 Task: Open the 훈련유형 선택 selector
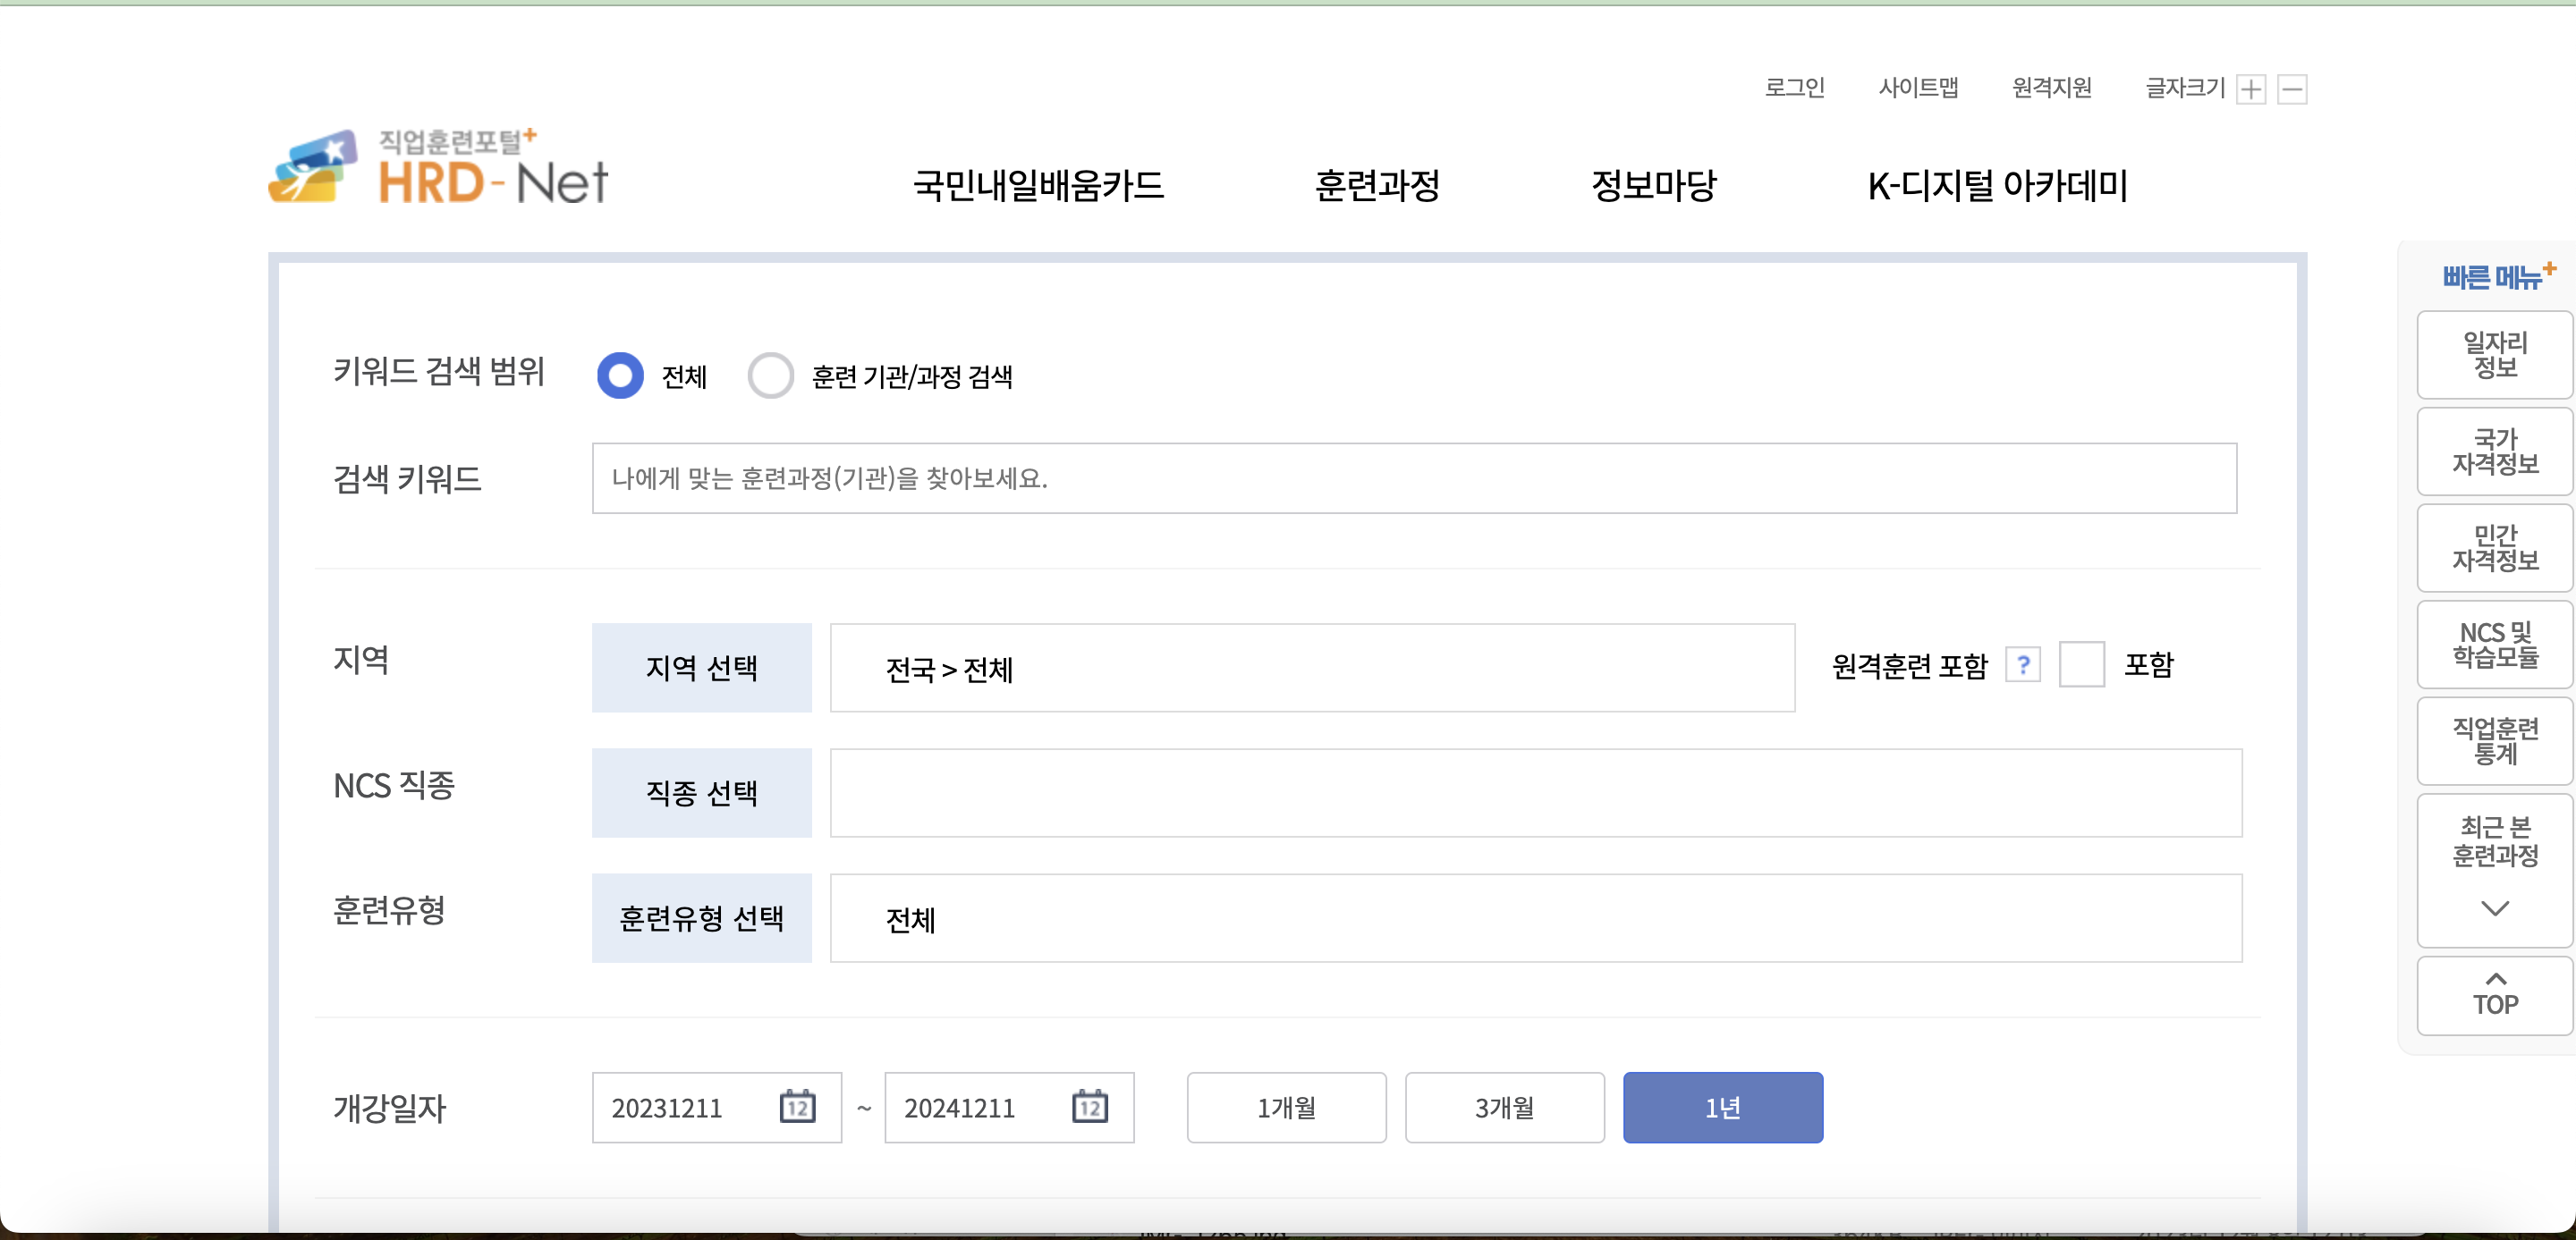pyautogui.click(x=701, y=918)
